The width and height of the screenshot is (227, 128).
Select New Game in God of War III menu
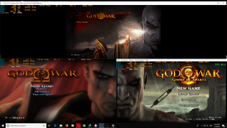pos(82,22)
